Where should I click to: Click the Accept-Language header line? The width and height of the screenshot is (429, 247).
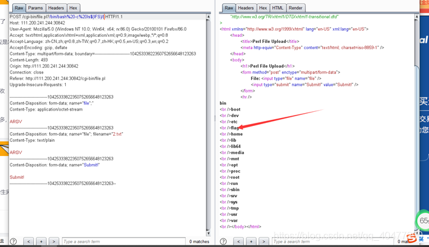pos(89,42)
